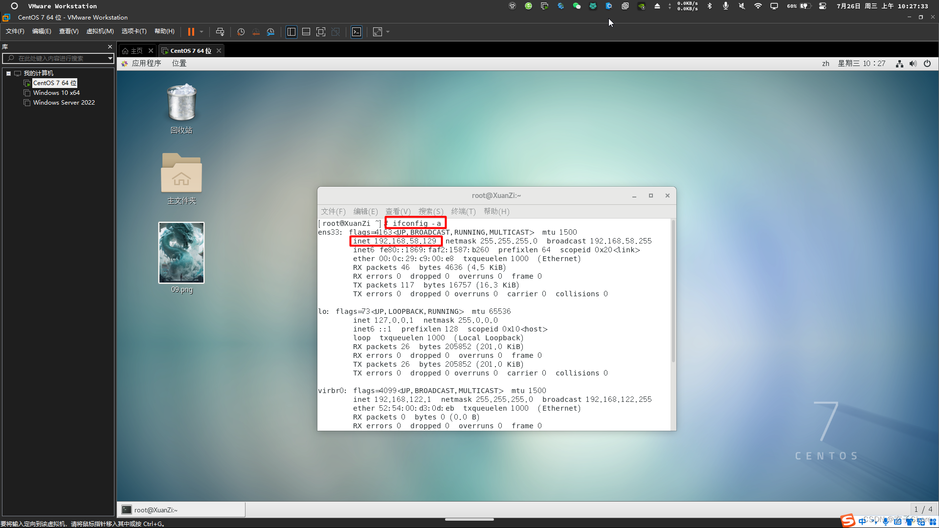Click the 09.png thumbnail on desktop

click(181, 252)
